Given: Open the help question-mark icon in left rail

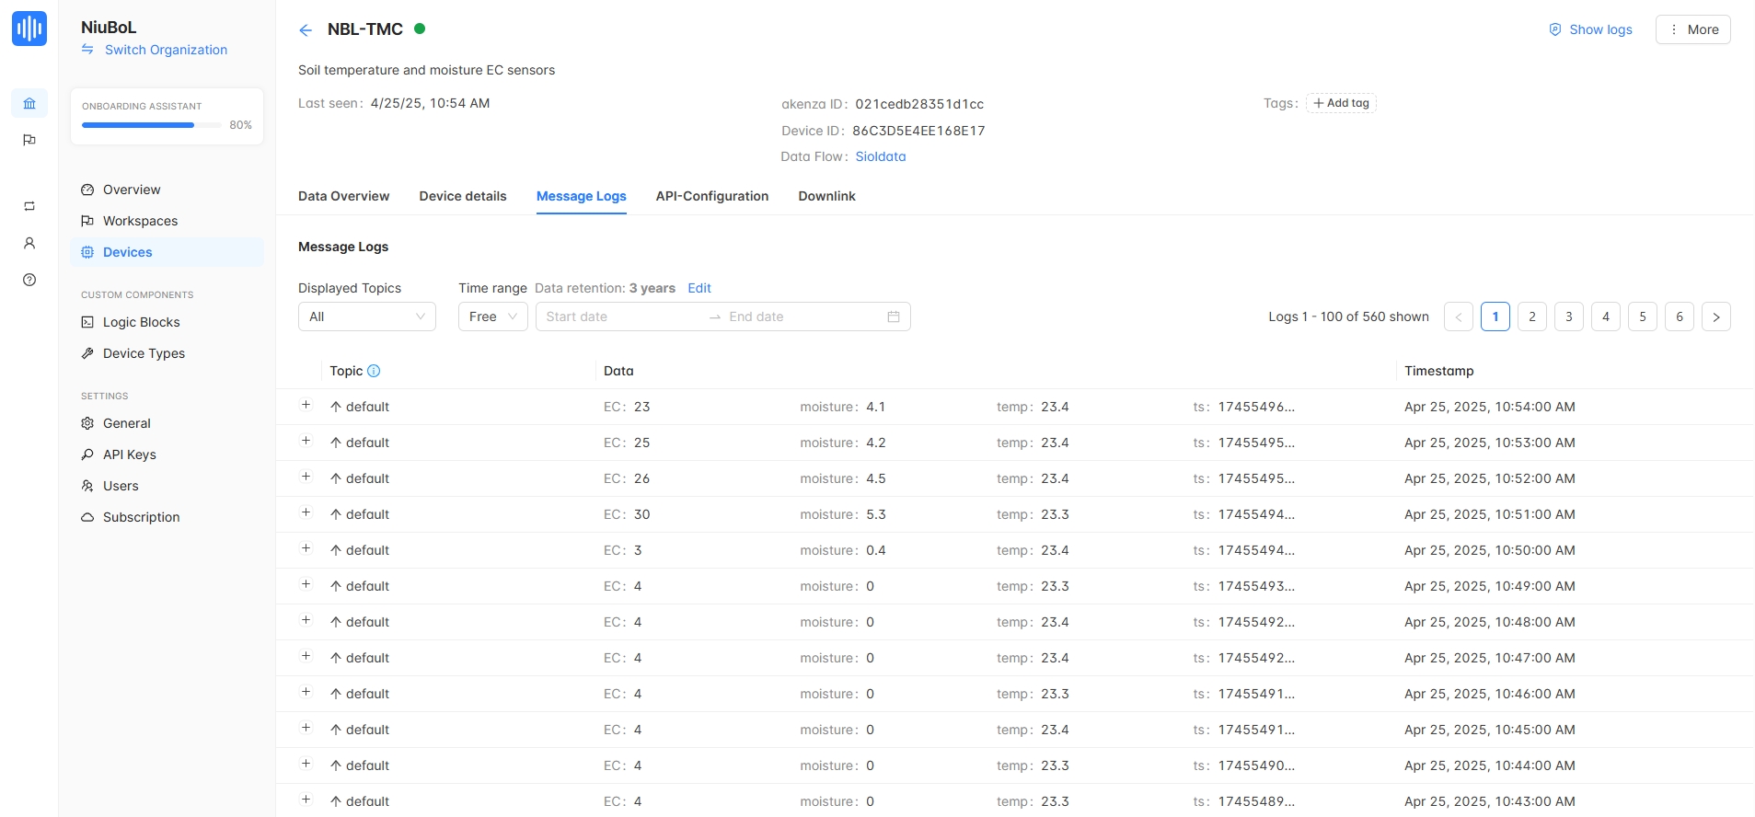Looking at the screenshot, I should coord(29,280).
